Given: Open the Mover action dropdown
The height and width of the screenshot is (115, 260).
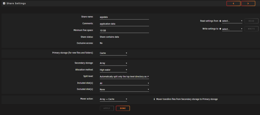Looking at the screenshot, I should pyautogui.click(x=113, y=99).
